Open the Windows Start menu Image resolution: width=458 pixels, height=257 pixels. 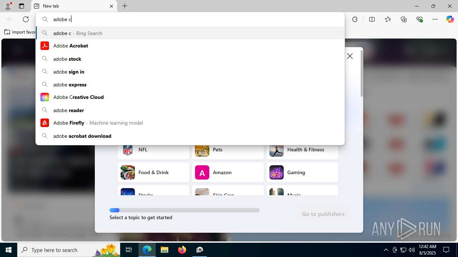[9, 250]
